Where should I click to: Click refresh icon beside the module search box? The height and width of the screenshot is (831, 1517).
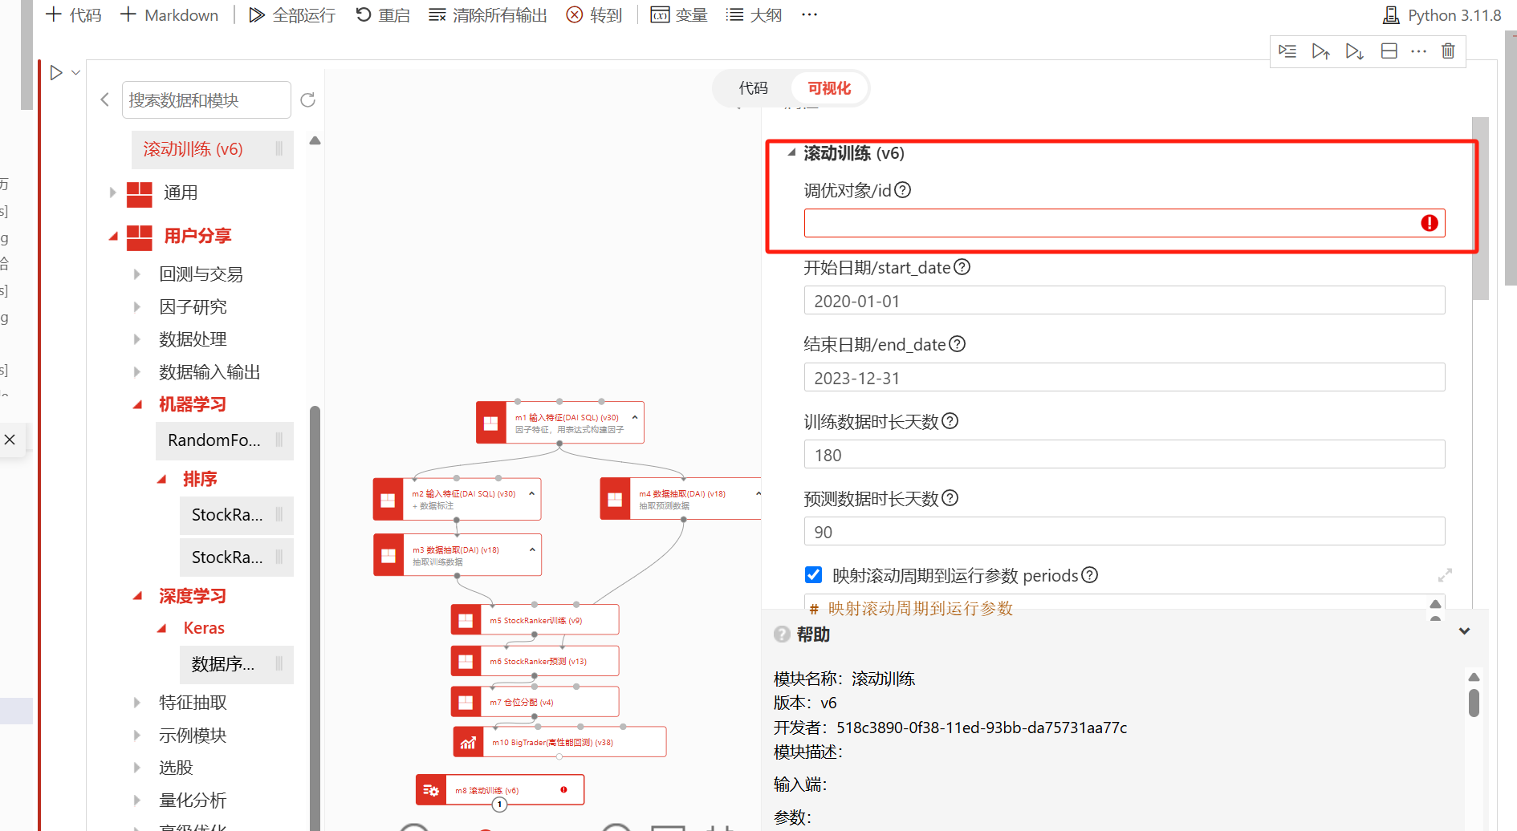pos(307,100)
